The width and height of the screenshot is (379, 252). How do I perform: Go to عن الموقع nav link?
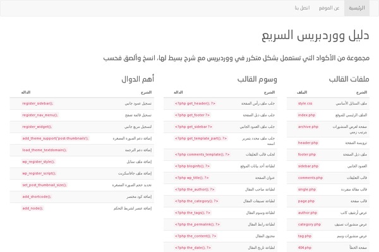[x=329, y=8]
